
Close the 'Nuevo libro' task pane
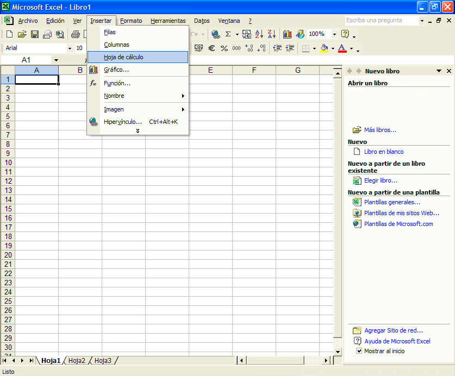click(449, 71)
